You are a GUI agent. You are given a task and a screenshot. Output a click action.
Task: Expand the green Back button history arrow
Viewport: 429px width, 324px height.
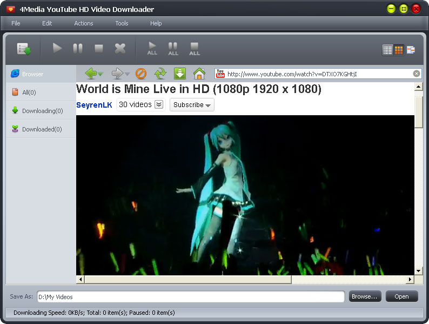(x=101, y=74)
